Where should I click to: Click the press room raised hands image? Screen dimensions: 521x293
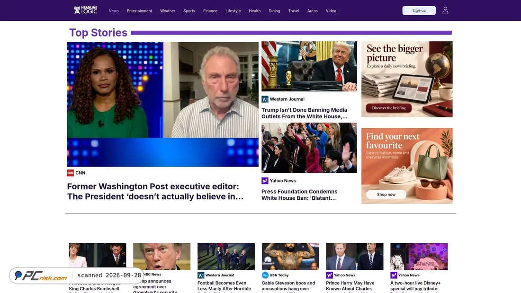click(309, 148)
